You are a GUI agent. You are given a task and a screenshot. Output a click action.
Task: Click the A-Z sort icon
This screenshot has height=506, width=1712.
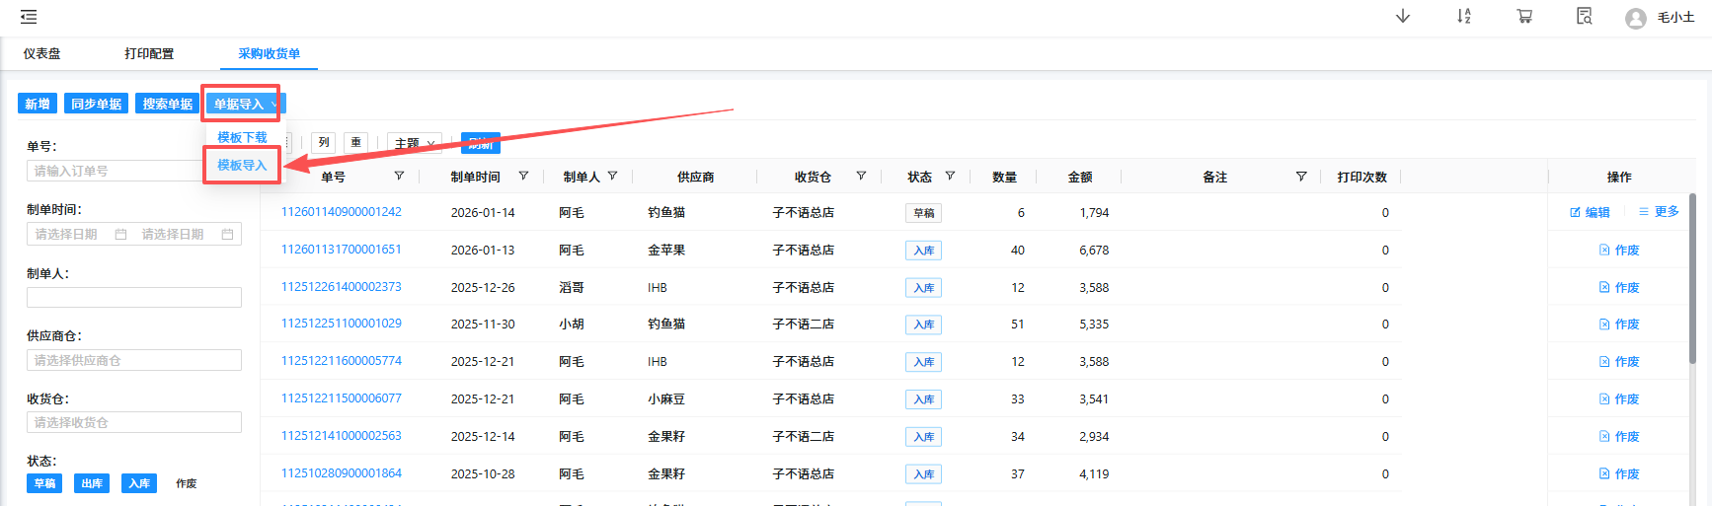point(1463,17)
